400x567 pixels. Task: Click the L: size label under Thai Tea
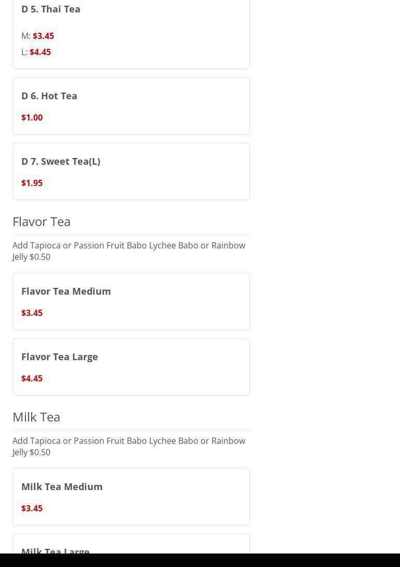pos(24,52)
